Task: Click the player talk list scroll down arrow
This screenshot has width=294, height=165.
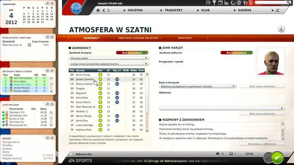Action: [283, 138]
